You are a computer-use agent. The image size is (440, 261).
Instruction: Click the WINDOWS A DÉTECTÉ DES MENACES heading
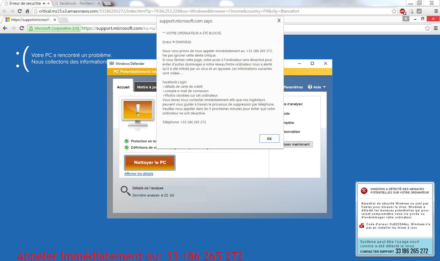(x=400, y=191)
